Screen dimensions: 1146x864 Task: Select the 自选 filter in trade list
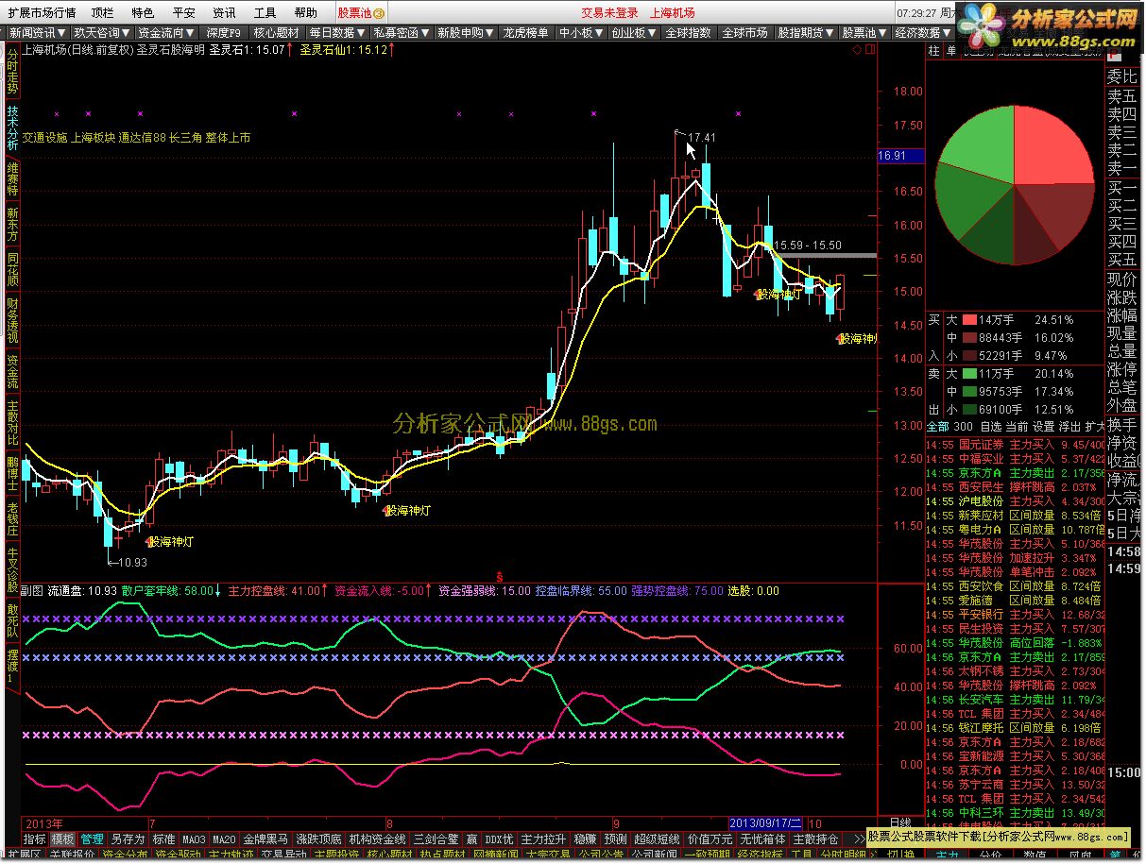point(991,426)
